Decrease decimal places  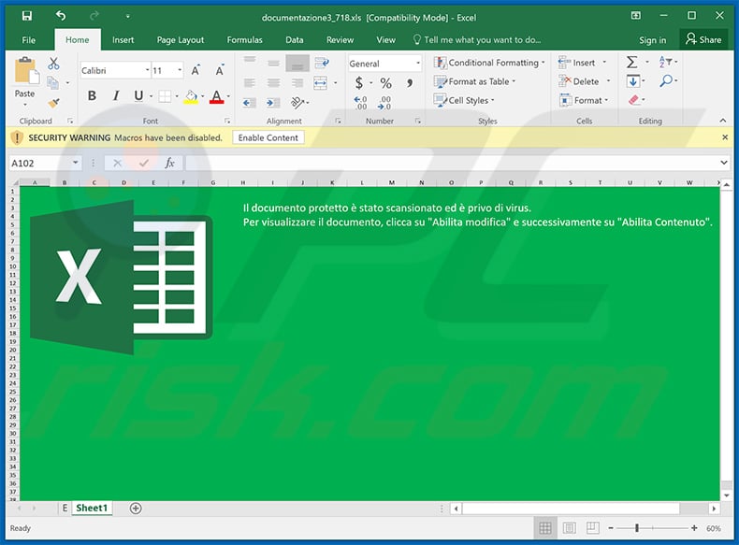click(x=384, y=102)
